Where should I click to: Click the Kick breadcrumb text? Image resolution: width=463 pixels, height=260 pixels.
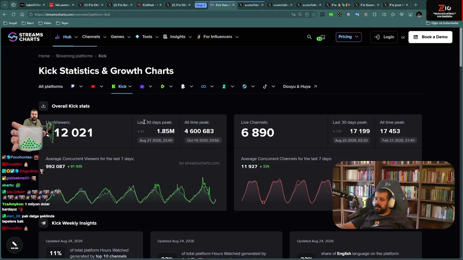tap(102, 56)
